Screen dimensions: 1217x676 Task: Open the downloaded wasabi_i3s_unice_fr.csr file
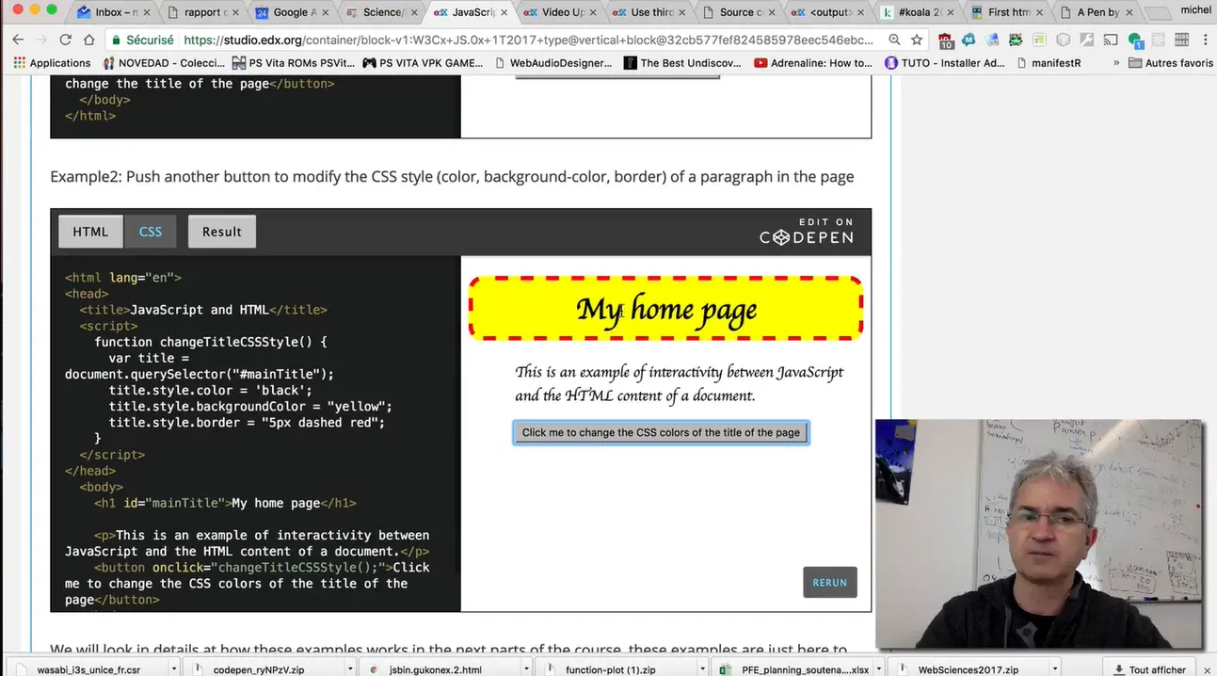[88, 669]
